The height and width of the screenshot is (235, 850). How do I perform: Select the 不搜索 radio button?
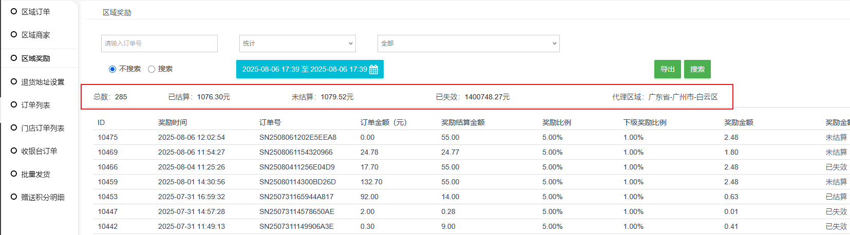click(x=112, y=69)
